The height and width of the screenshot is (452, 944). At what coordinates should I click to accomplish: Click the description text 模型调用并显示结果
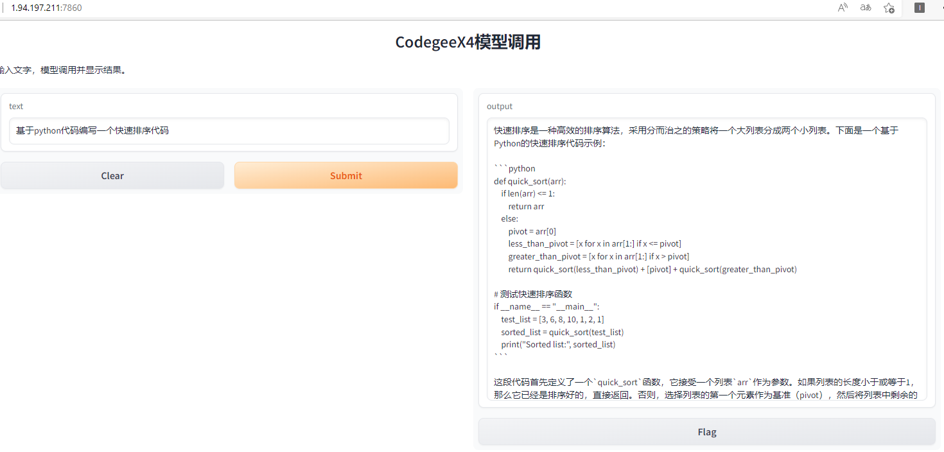[x=83, y=70]
